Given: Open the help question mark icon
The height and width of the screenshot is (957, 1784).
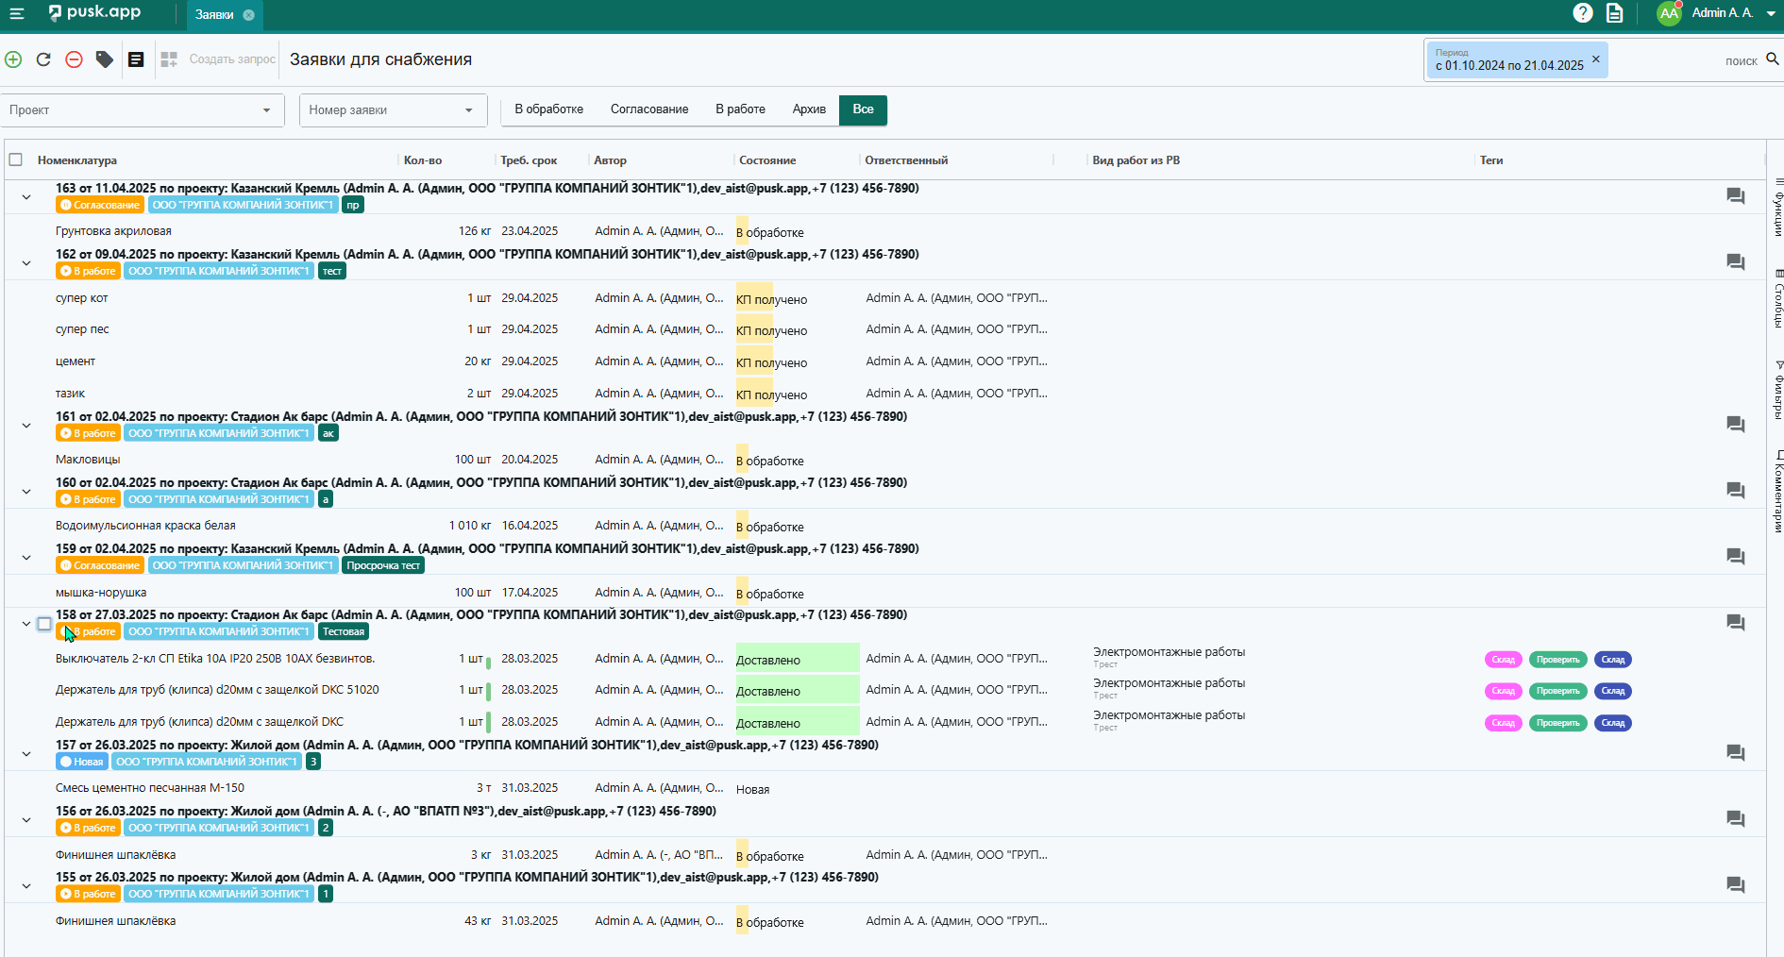Looking at the screenshot, I should [x=1583, y=13].
